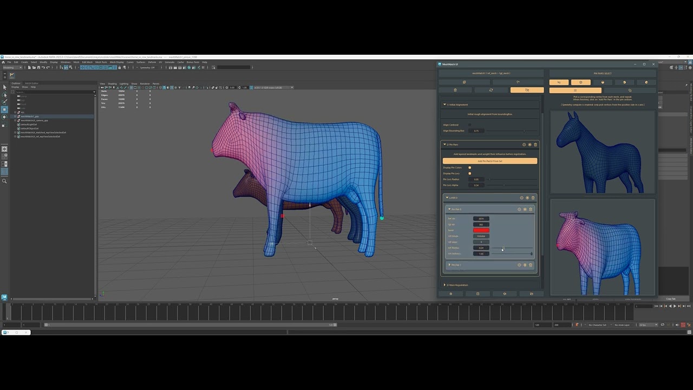Toggle the radio dot icon in 2/ Pin Pairs header
This screenshot has height=390, width=693.
coord(529,145)
